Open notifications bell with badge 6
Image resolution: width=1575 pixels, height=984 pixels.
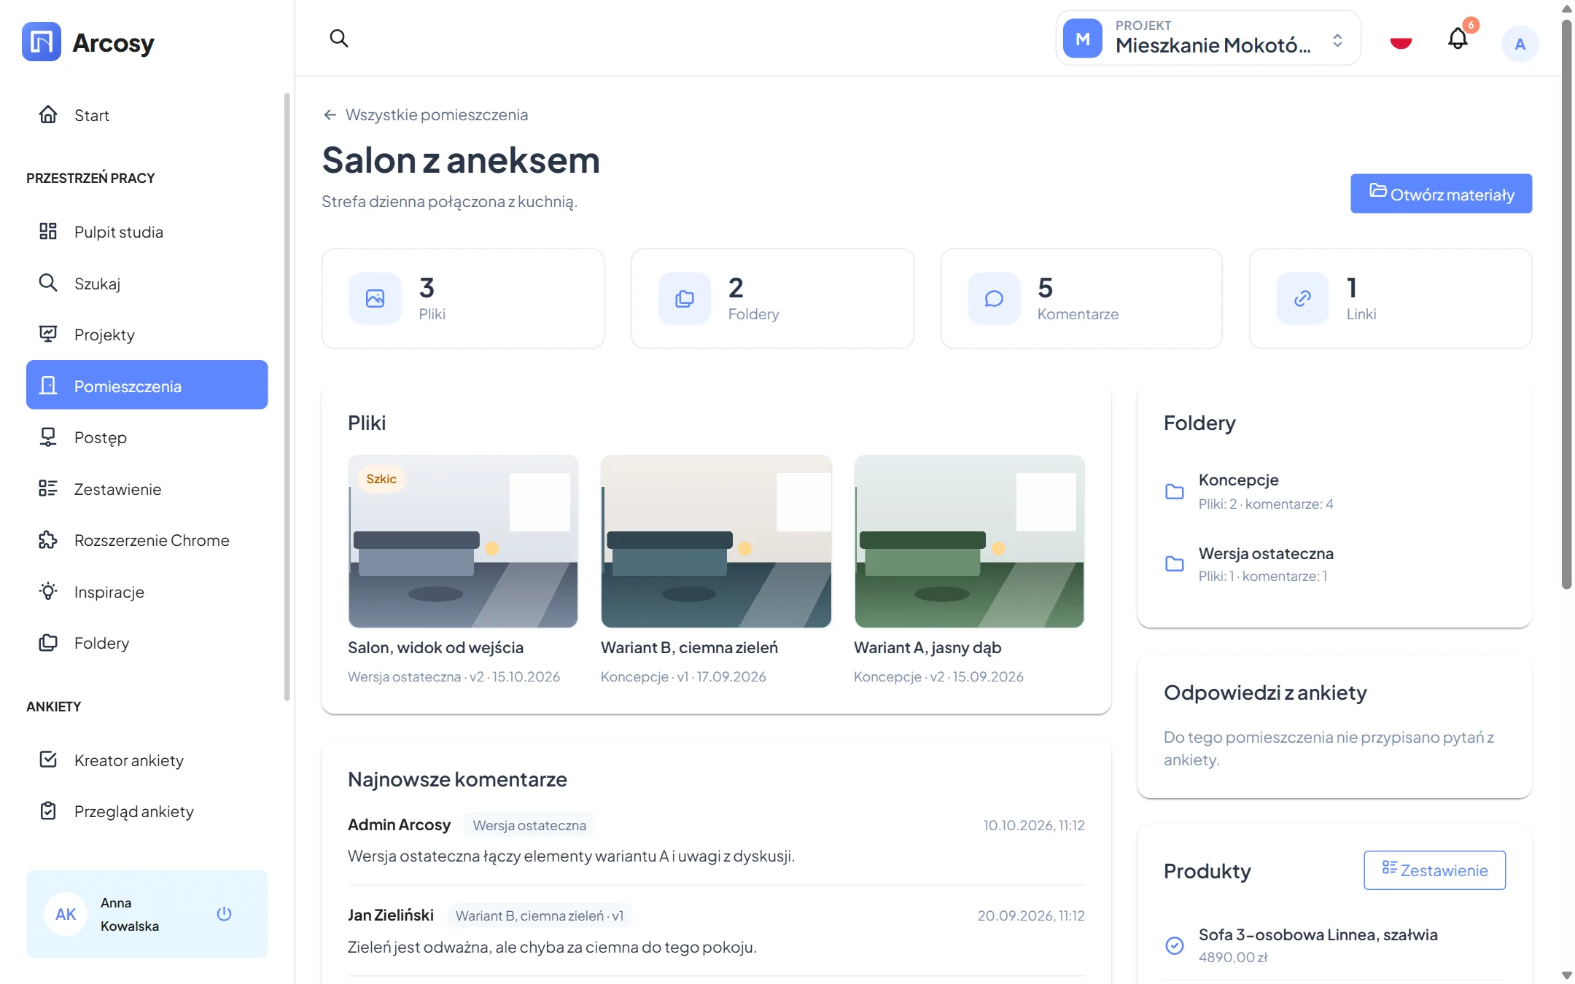1458,38
